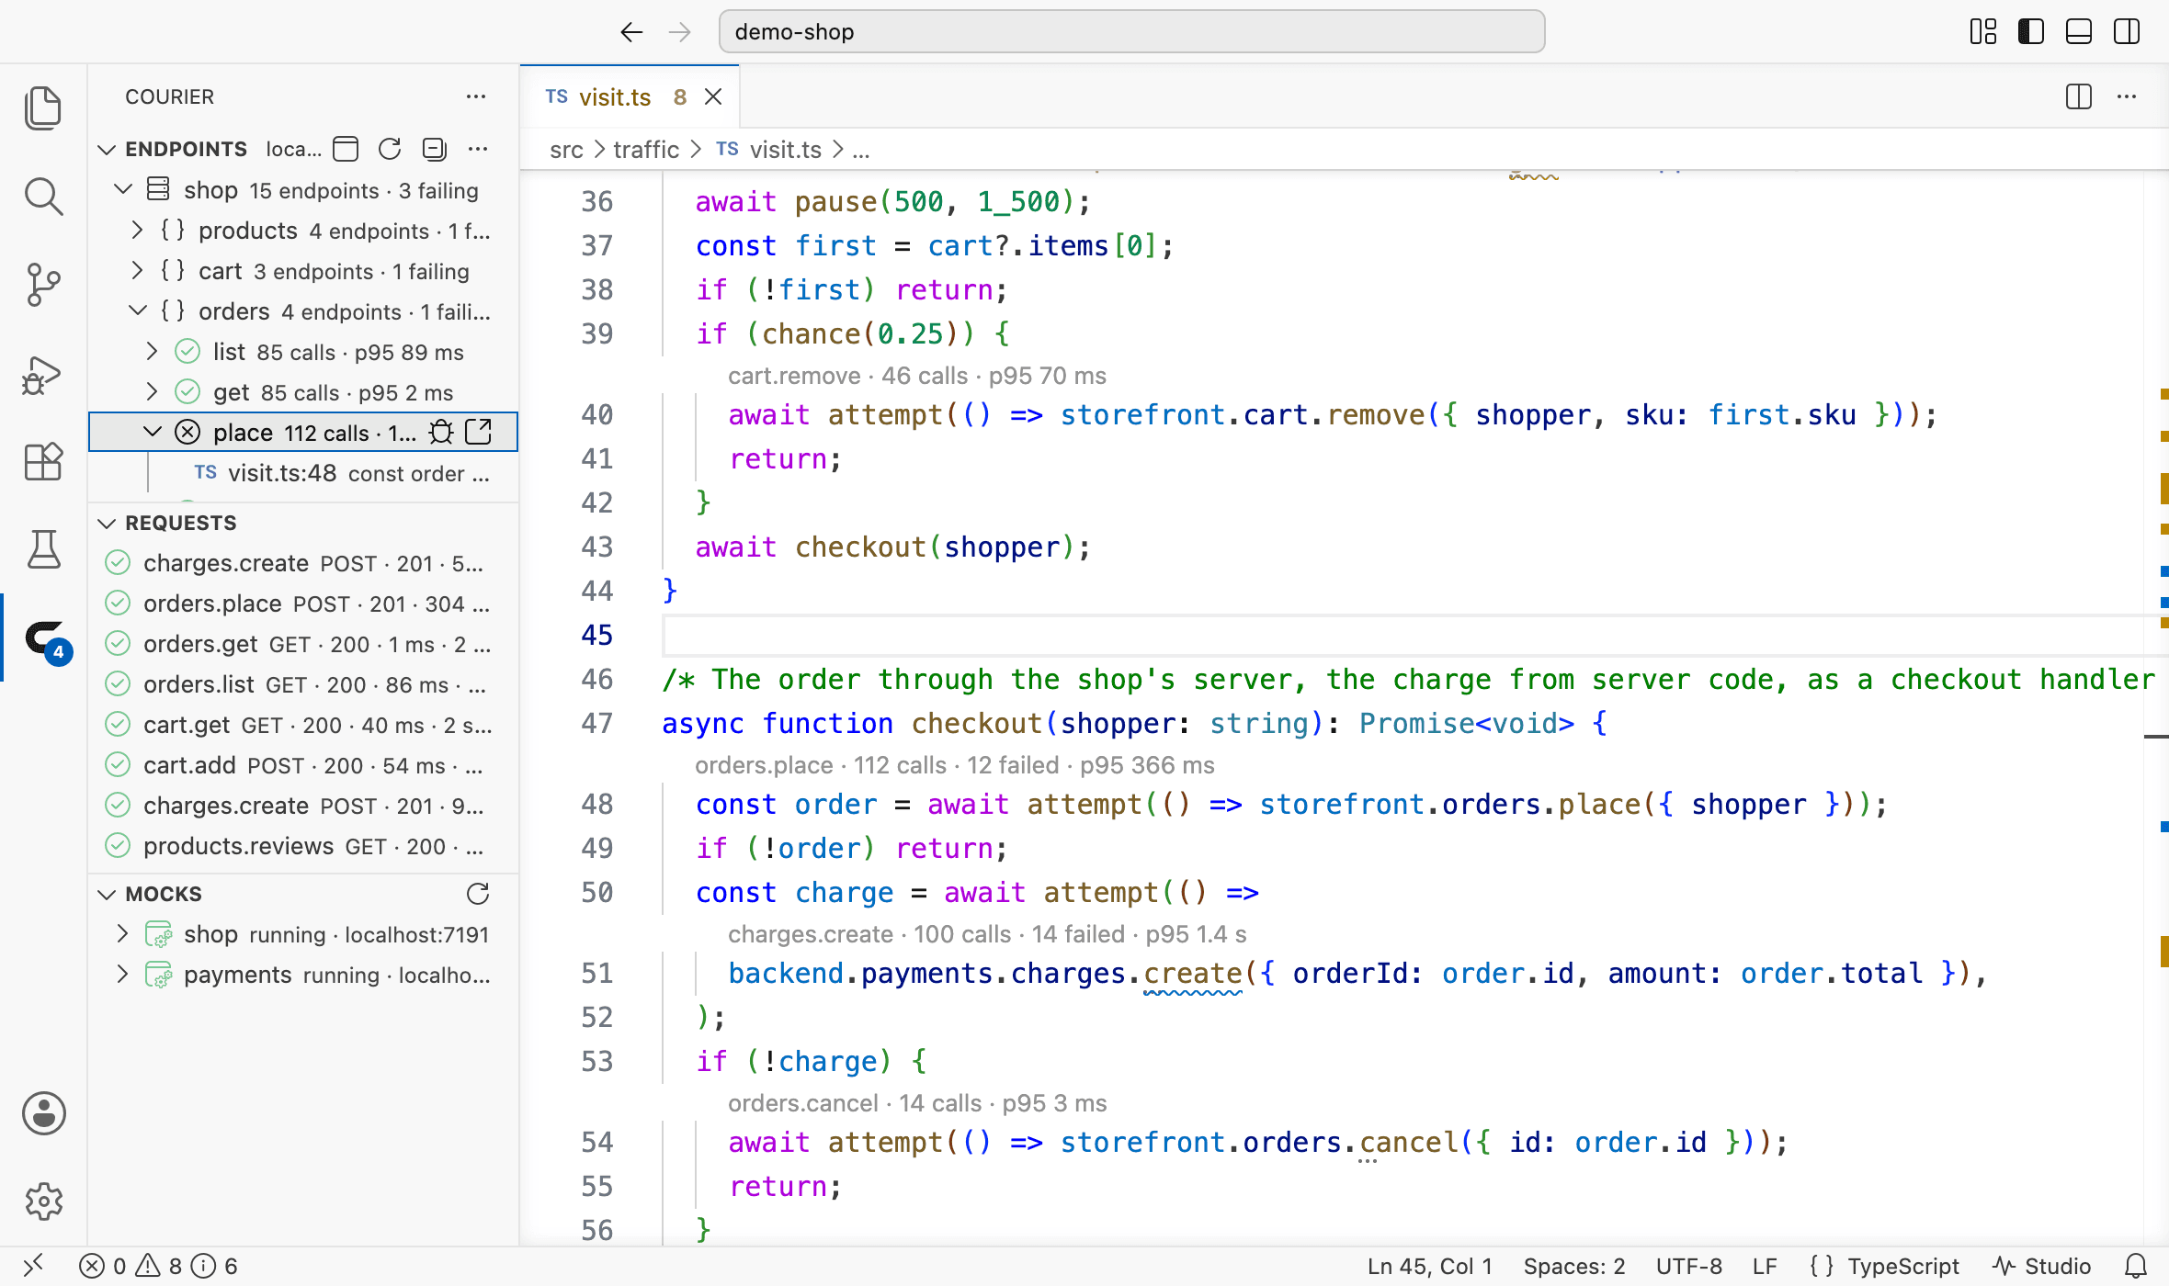Open the Courier extension in activity bar
The width and height of the screenshot is (2169, 1286).
44,637
